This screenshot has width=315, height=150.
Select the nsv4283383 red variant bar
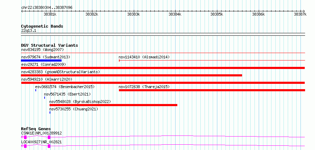click(x=131, y=75)
